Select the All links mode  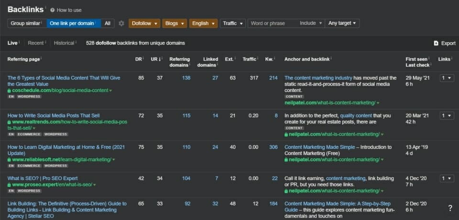[108, 23]
